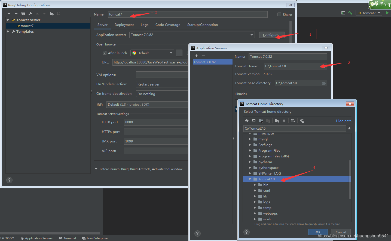The height and width of the screenshot is (241, 391).
Task: Open Terminal tool window
Action: click(68, 238)
